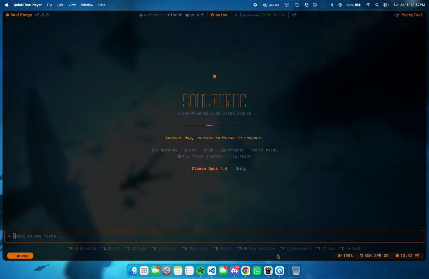Open Launchpad in the Dock
This screenshot has height=279, width=429.
click(x=144, y=271)
